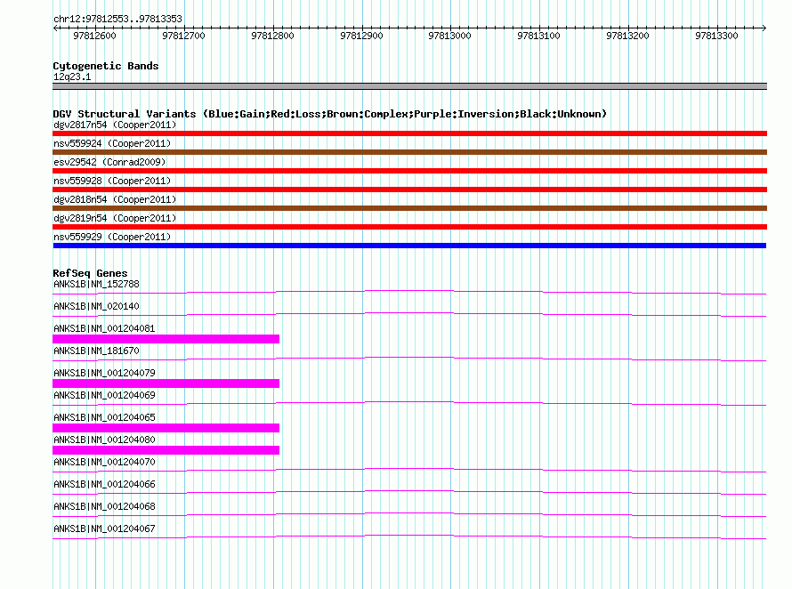Select the red bar under dgv2819n54
The width and height of the screenshot is (792, 589).
tap(409, 227)
